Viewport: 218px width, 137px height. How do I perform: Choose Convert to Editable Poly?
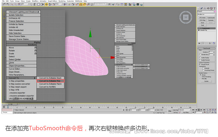point(50,81)
